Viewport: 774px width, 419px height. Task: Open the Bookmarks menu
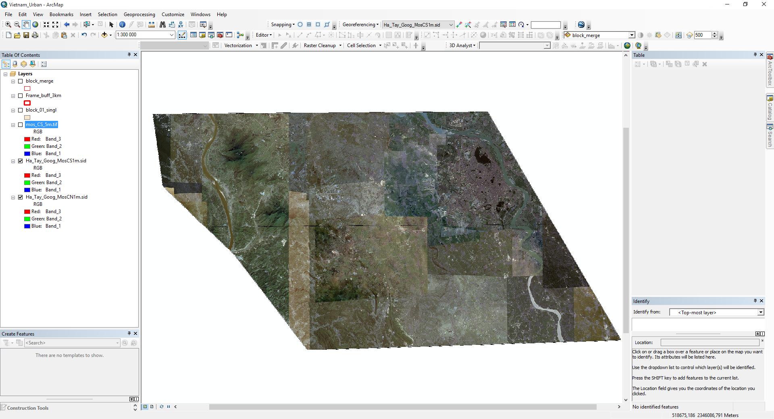click(x=61, y=14)
